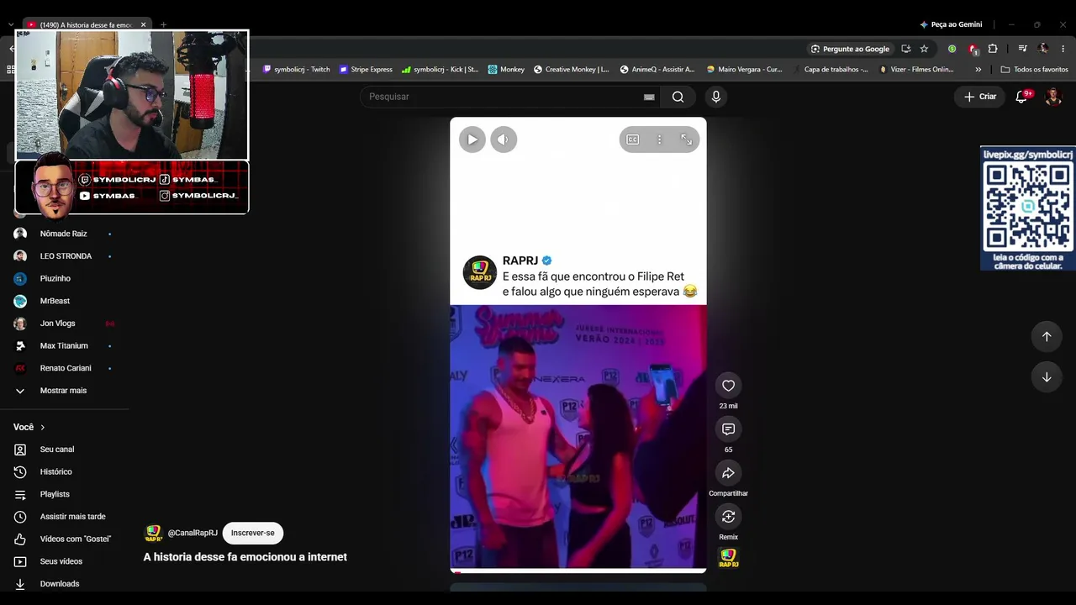Open a new browser tab

tap(164, 25)
